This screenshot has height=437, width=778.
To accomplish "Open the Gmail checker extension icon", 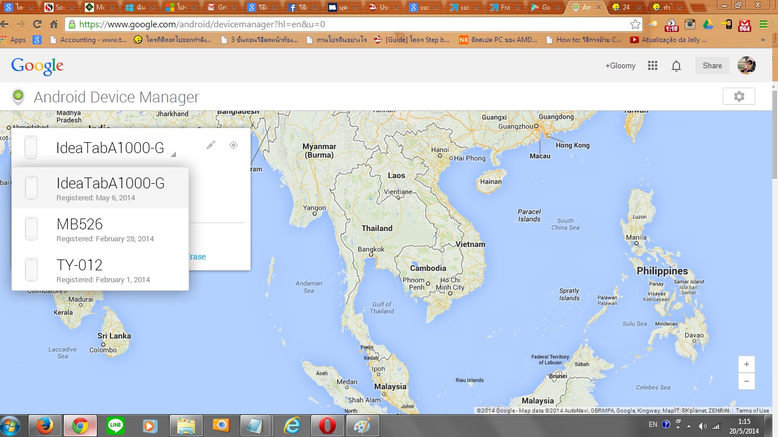I will pos(744,25).
